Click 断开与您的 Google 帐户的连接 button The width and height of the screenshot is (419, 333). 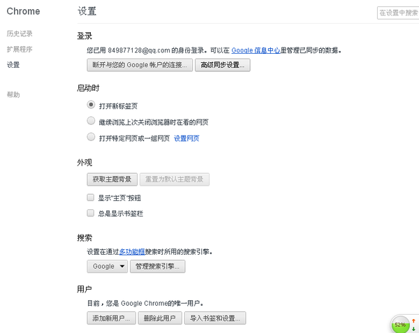coord(140,65)
